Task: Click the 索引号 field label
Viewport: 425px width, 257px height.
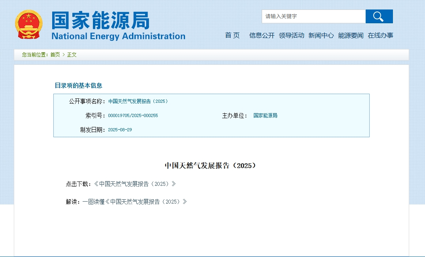Action: (95, 116)
